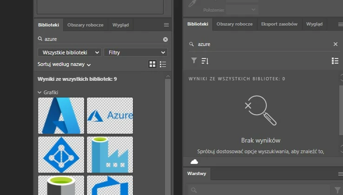Switch to list view in left libraries panel
The height and width of the screenshot is (195, 343).
point(163,64)
